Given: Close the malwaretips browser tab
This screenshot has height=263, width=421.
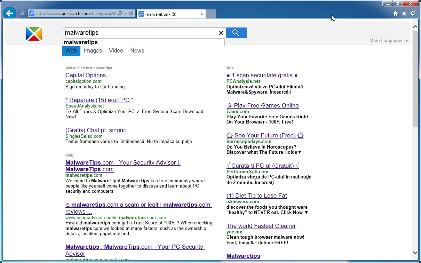Looking at the screenshot, I should coord(202,14).
